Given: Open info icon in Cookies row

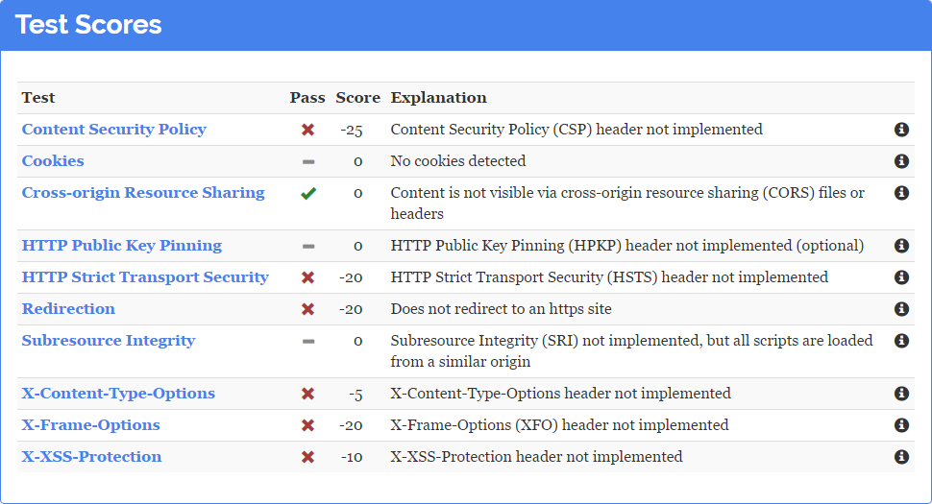Looking at the screenshot, I should pyautogui.click(x=901, y=161).
